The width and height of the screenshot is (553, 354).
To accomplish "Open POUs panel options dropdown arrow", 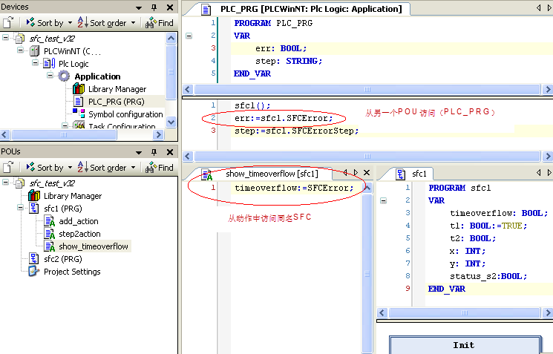I will pos(139,153).
